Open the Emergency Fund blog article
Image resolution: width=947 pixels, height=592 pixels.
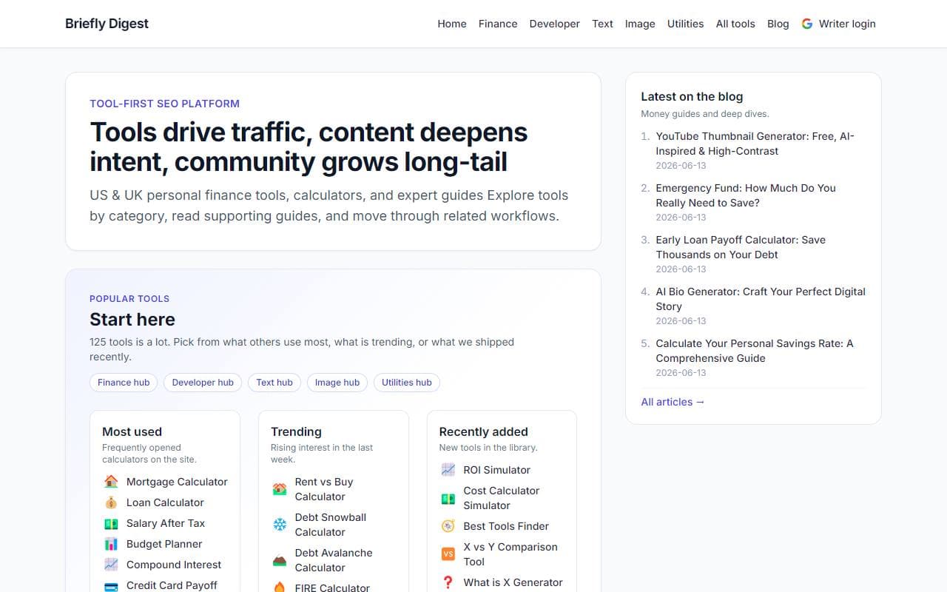click(x=746, y=195)
